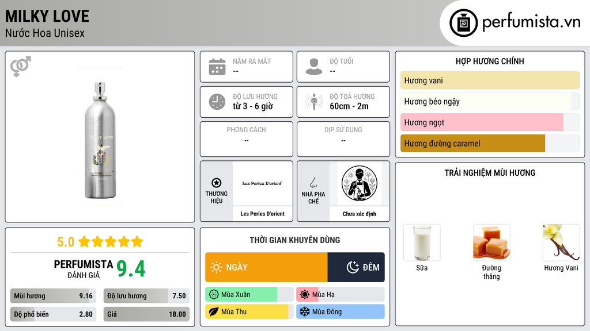Click the perfumista.vn site name

(x=531, y=21)
